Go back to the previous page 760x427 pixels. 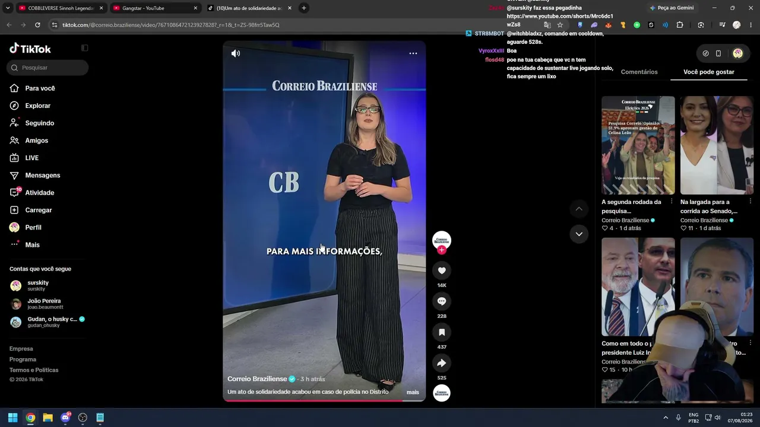point(9,25)
